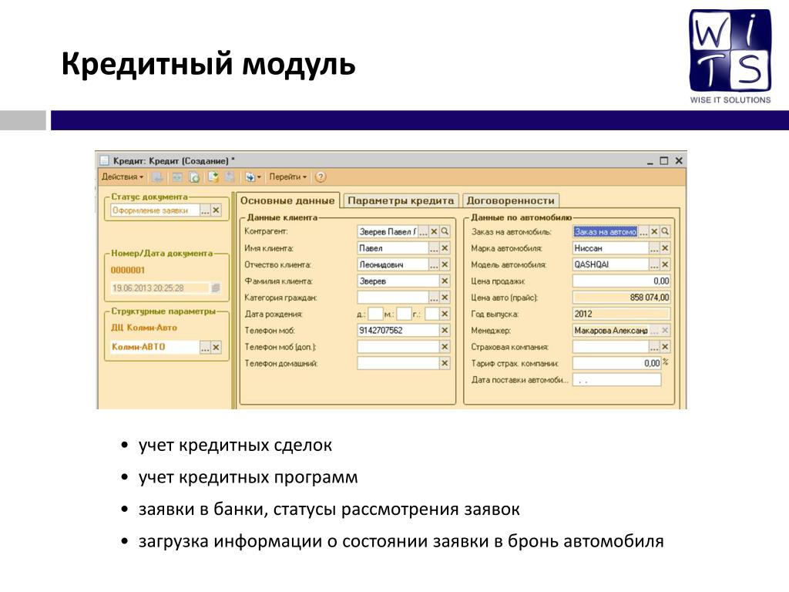Minimize the Кредит window

click(x=650, y=162)
